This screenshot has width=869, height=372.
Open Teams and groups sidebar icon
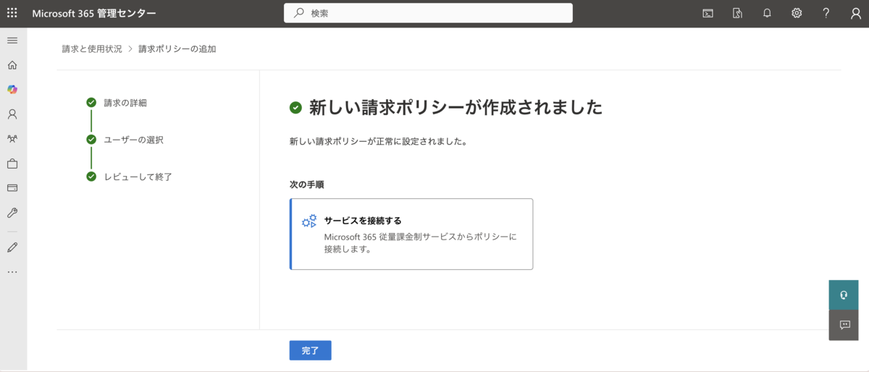[x=12, y=139]
